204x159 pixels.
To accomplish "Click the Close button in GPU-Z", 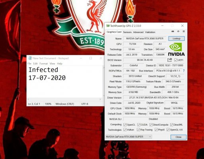I will click(179, 137).
